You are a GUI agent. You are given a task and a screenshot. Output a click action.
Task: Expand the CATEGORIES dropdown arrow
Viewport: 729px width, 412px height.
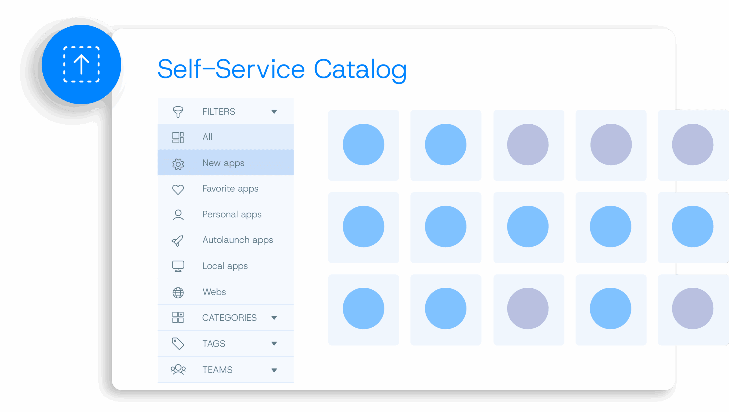click(274, 318)
